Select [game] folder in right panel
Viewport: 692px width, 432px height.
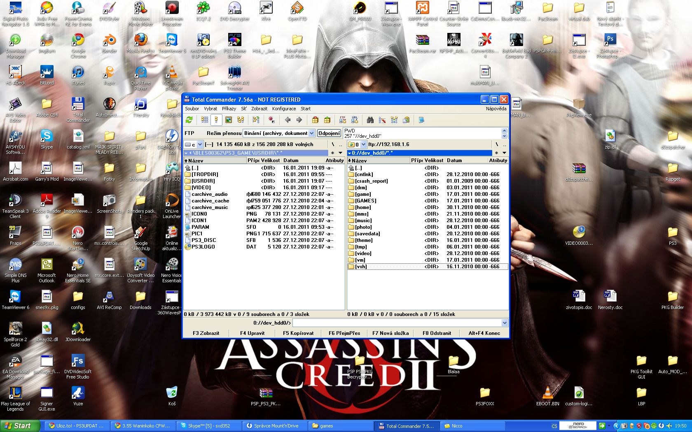click(363, 194)
